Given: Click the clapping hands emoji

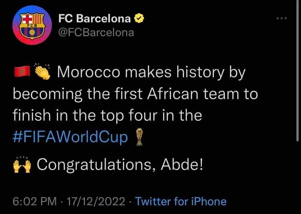Looking at the screenshot, I should pyautogui.click(x=43, y=71).
